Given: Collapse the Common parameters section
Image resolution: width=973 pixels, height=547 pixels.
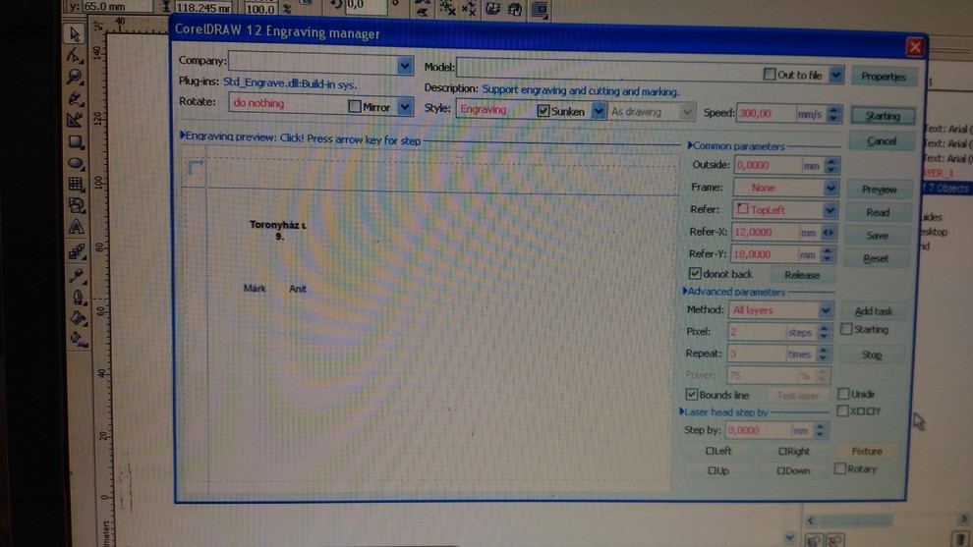Looking at the screenshot, I should click(x=691, y=145).
